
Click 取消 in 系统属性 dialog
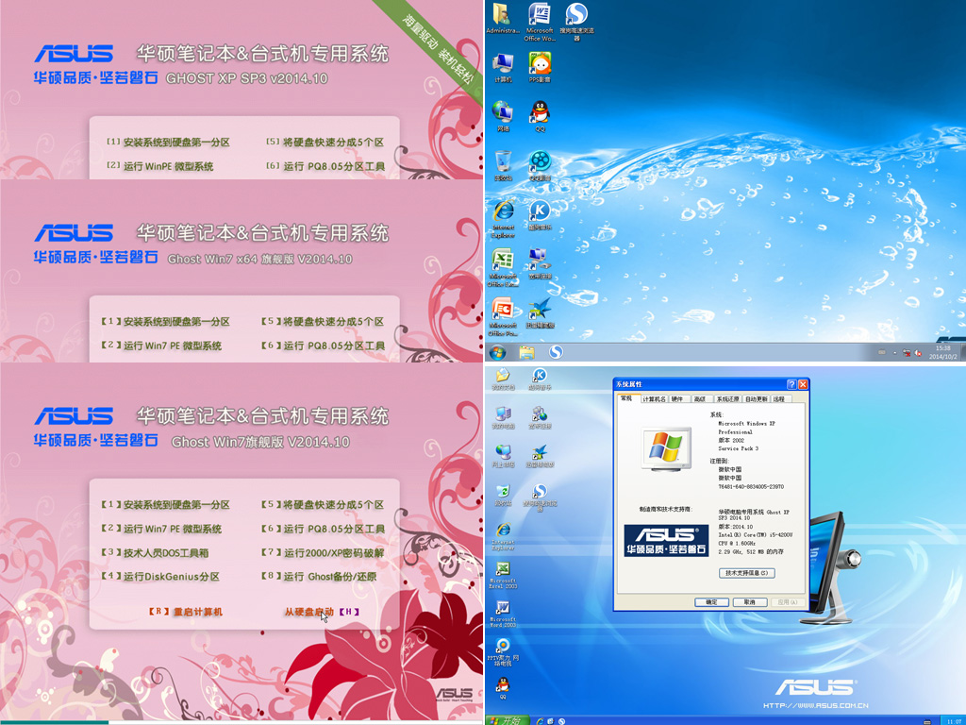coord(750,601)
